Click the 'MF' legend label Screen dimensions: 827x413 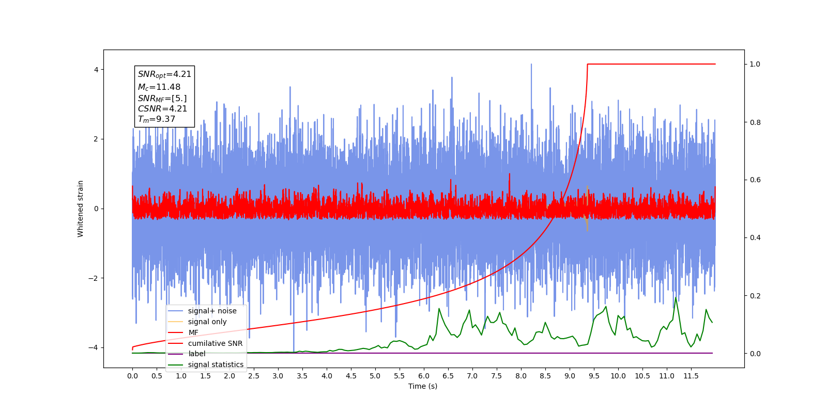coord(193,332)
